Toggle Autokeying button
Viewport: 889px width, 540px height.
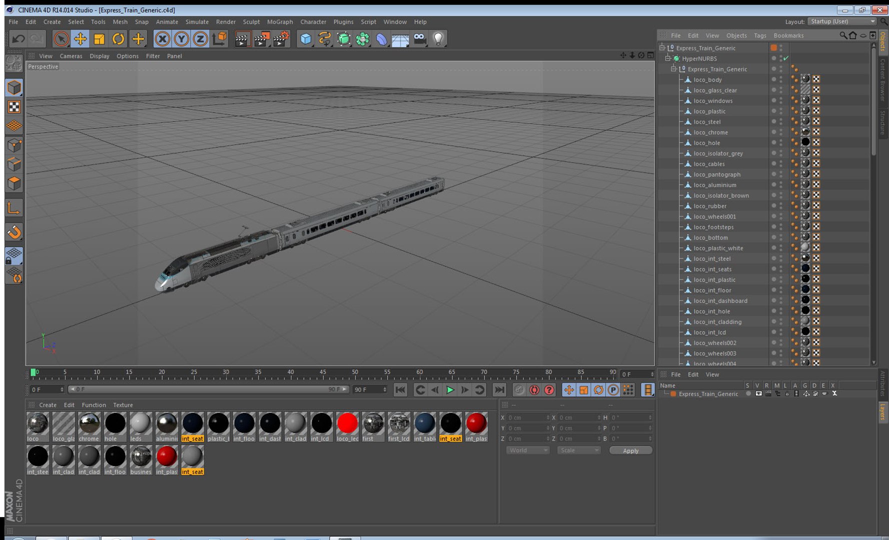coord(534,390)
